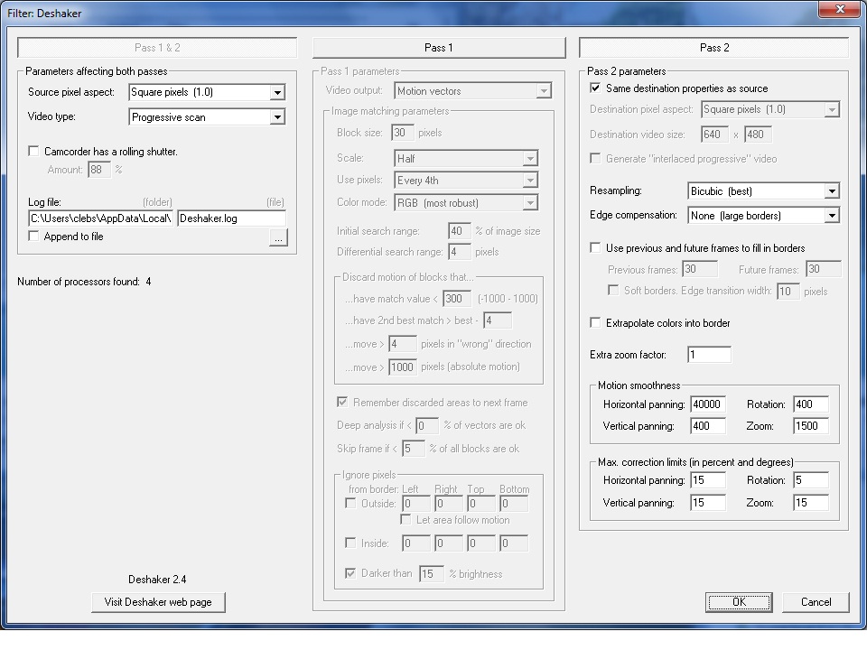
Task: Click the absolute motion pixels field 1000
Action: 403,367
